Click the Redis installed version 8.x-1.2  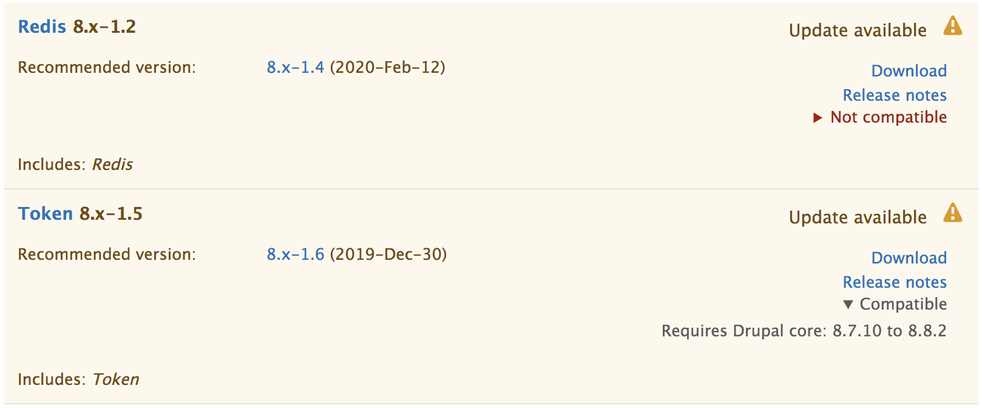tap(104, 27)
